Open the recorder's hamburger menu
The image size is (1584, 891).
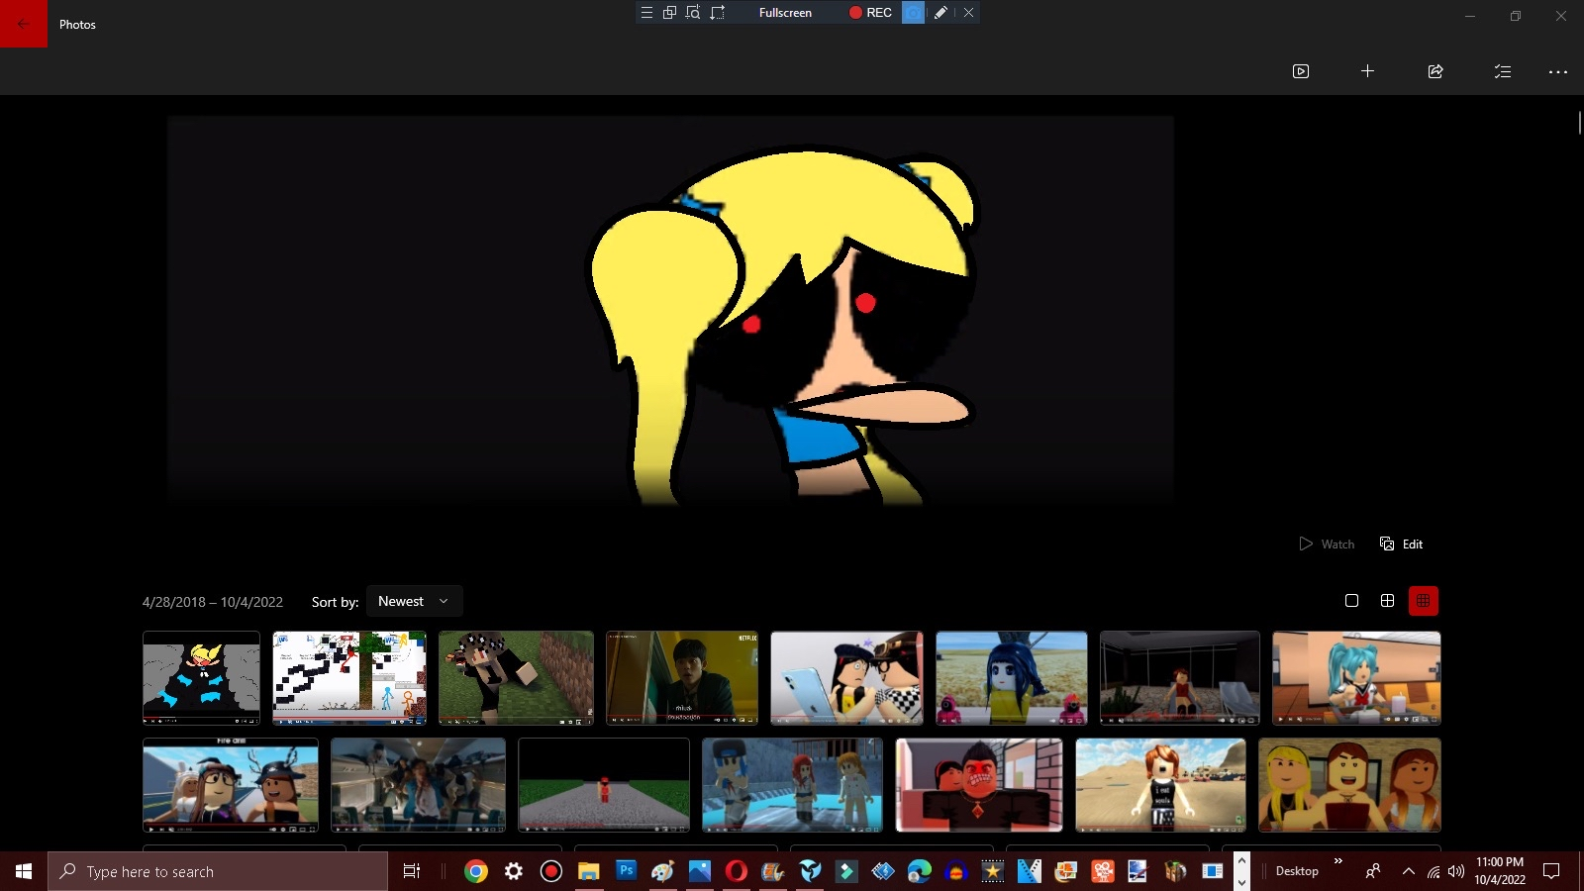point(646,13)
